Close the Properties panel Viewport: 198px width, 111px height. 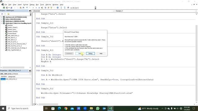[x=30, y=71]
